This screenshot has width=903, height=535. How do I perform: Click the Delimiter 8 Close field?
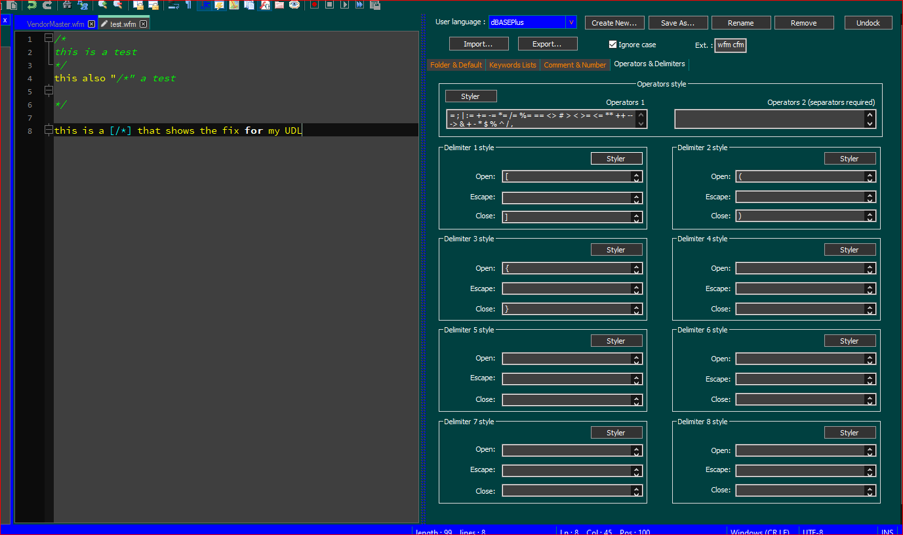805,490
